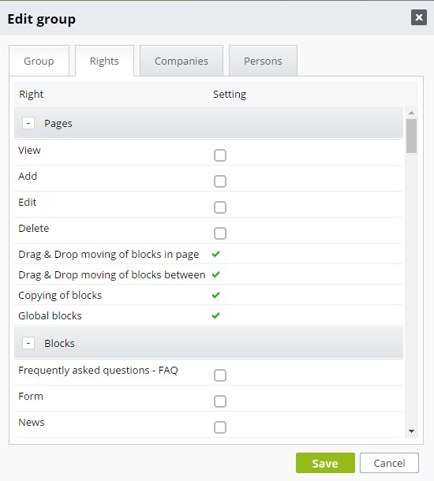Go to the Persons tab
This screenshot has width=434, height=481.
click(263, 61)
